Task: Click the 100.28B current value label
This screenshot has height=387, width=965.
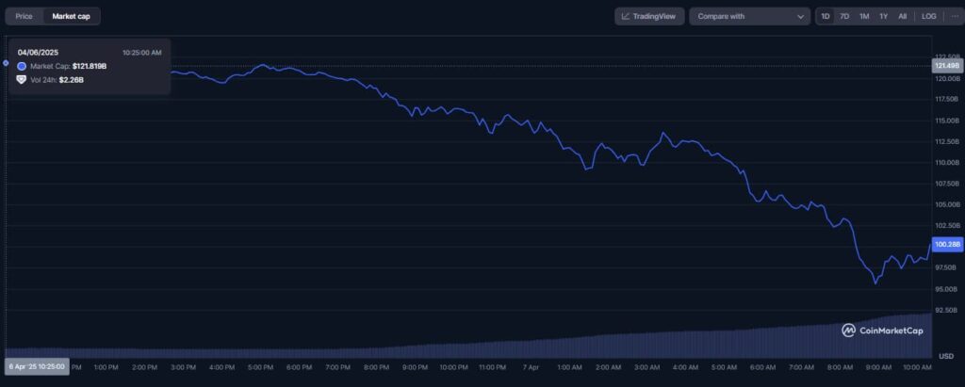Action: point(948,244)
